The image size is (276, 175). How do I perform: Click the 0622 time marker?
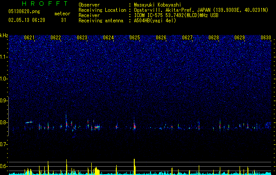coord(56,38)
